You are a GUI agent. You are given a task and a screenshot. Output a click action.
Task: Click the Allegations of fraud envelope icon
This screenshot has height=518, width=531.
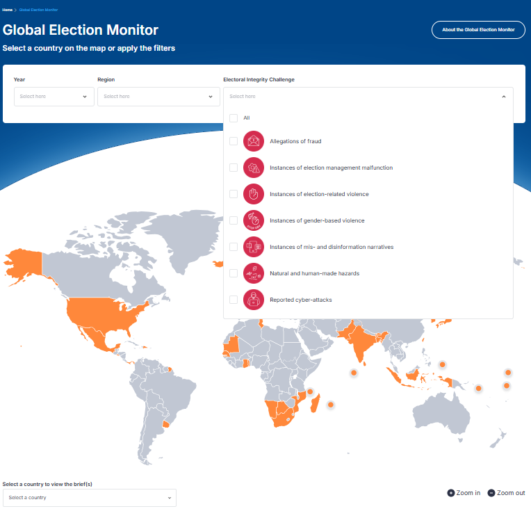click(253, 141)
